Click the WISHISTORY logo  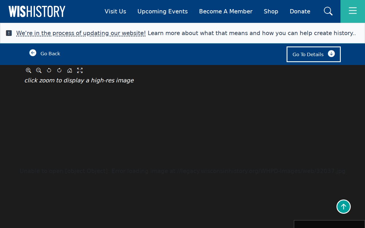point(37,11)
